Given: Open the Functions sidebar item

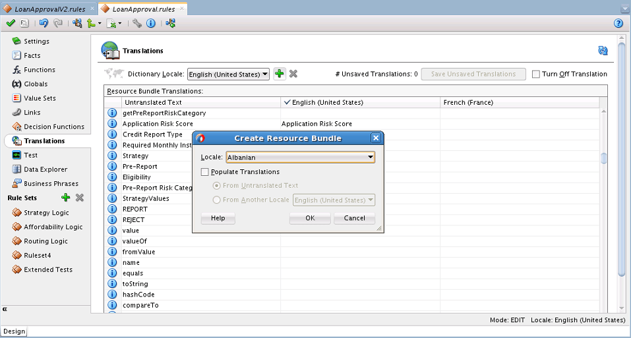Looking at the screenshot, I should click(39, 70).
